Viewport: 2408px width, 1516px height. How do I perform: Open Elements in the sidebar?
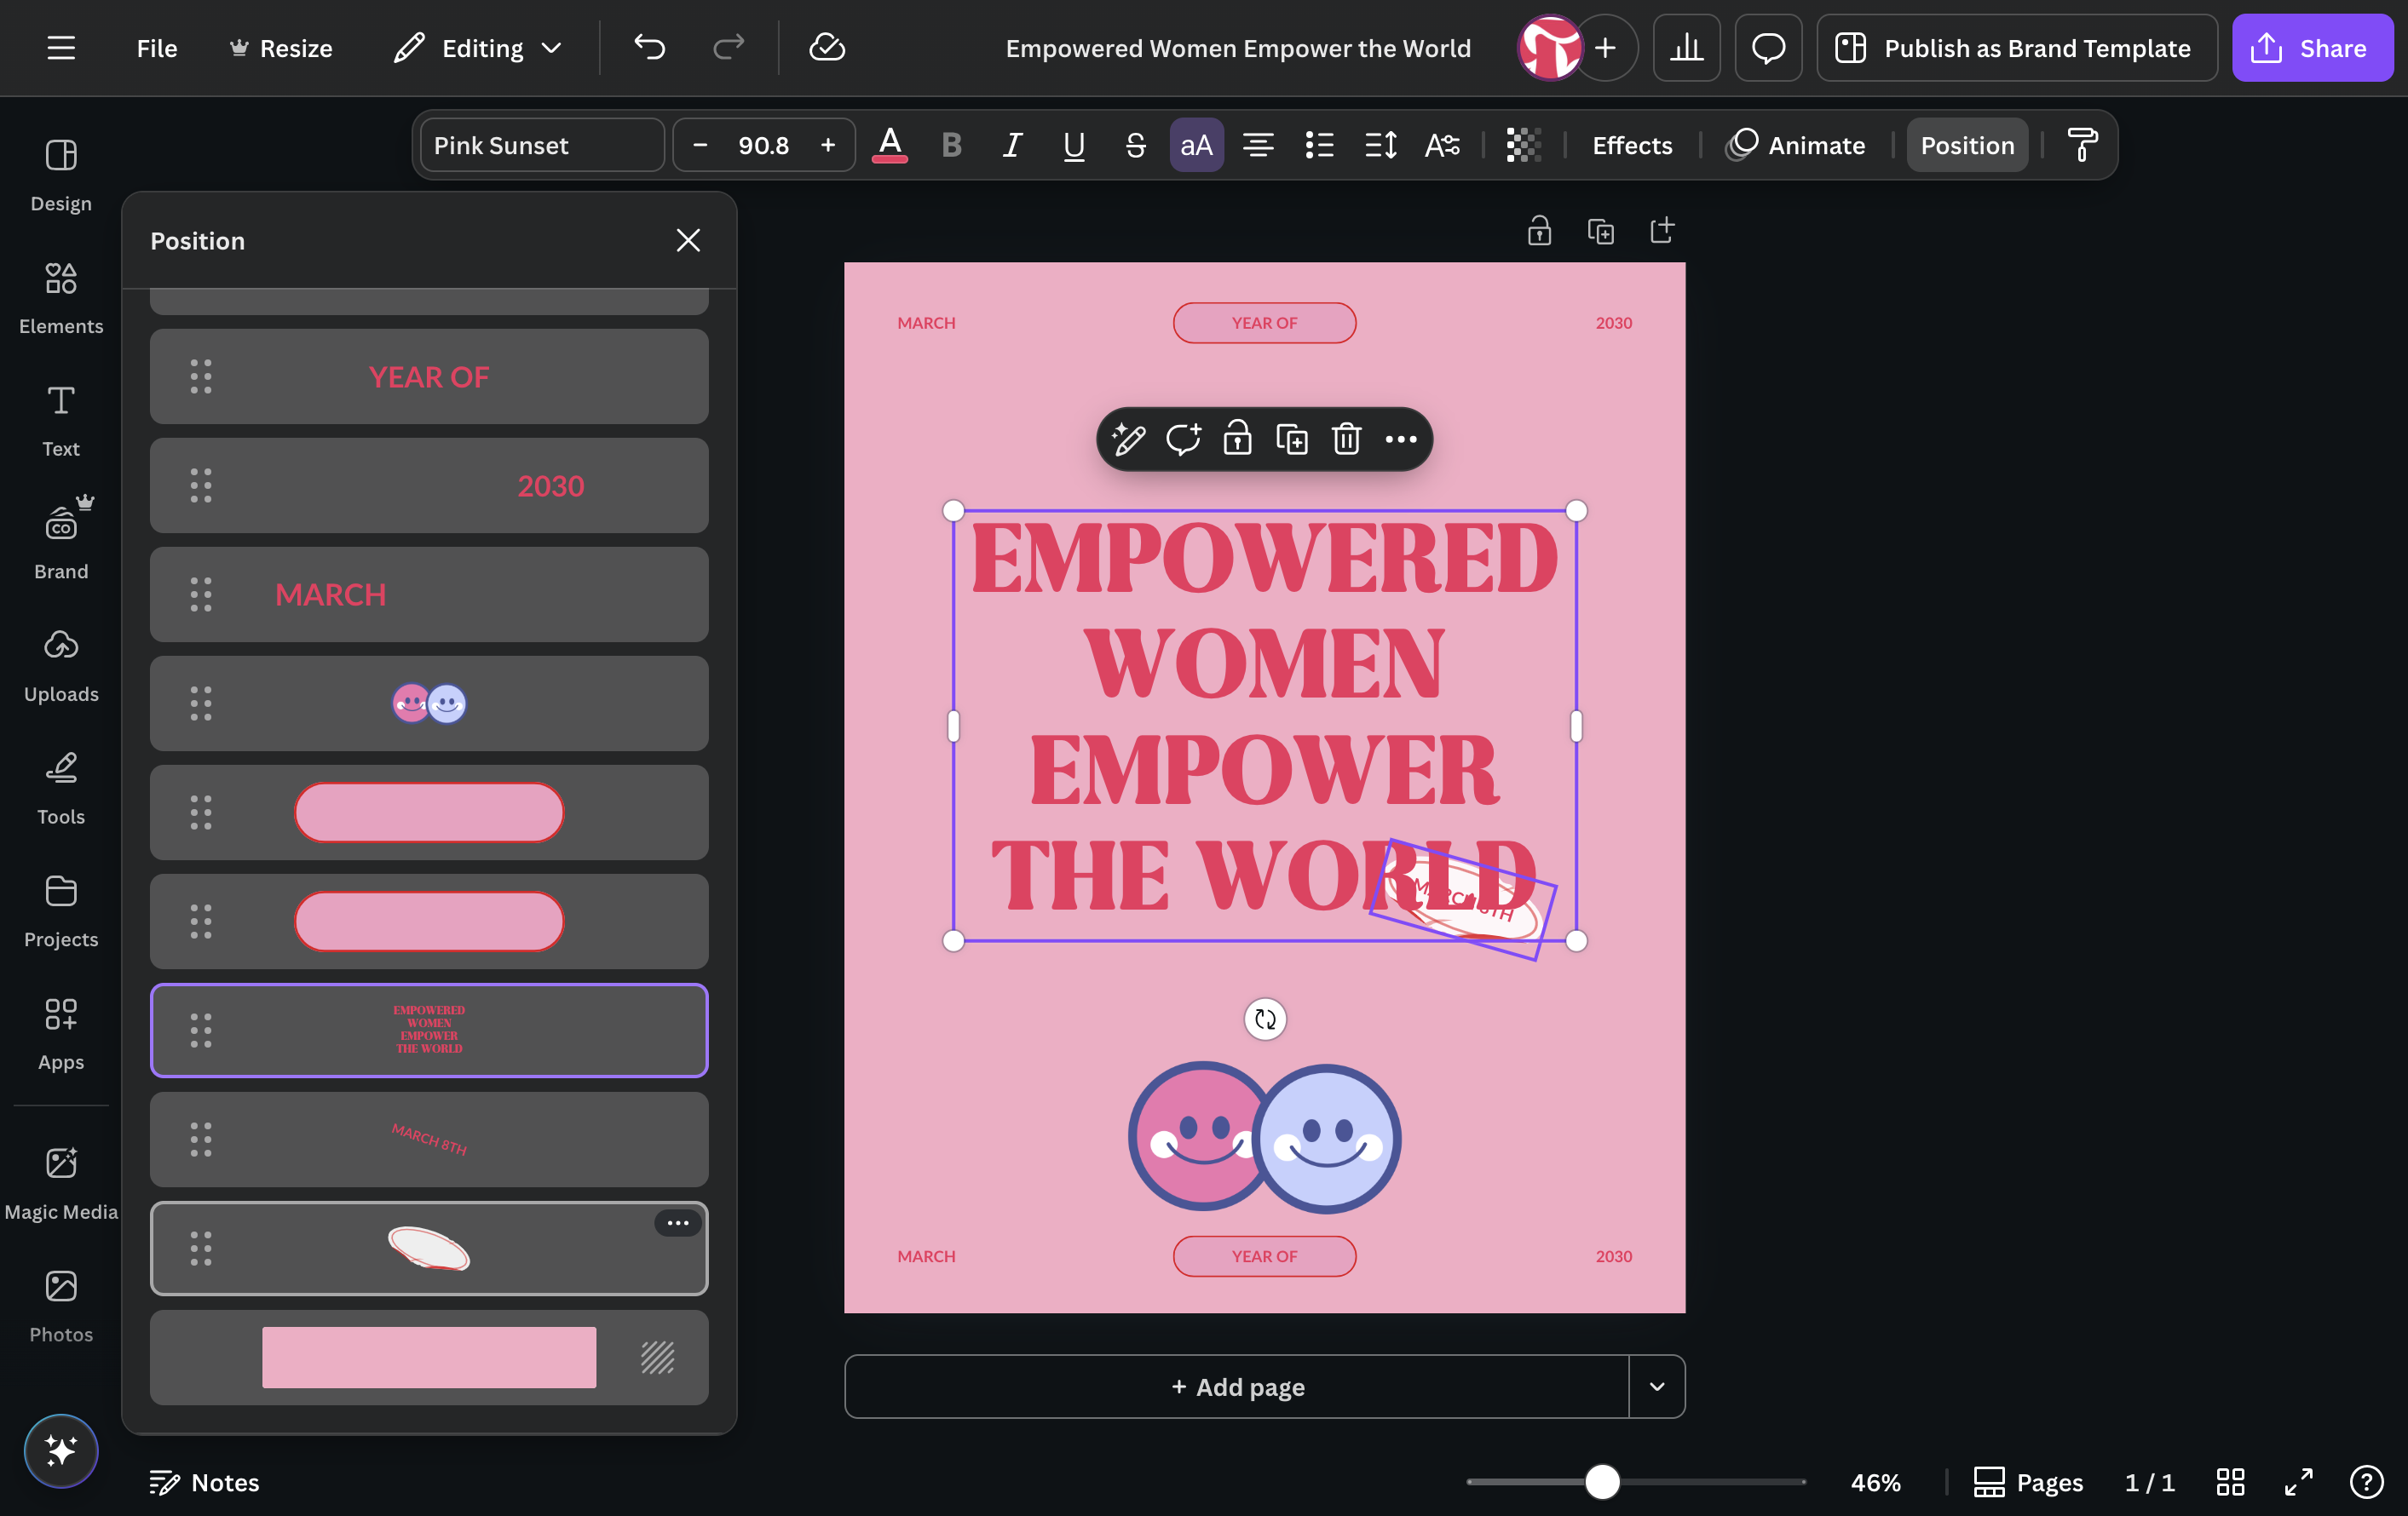pyautogui.click(x=61, y=298)
